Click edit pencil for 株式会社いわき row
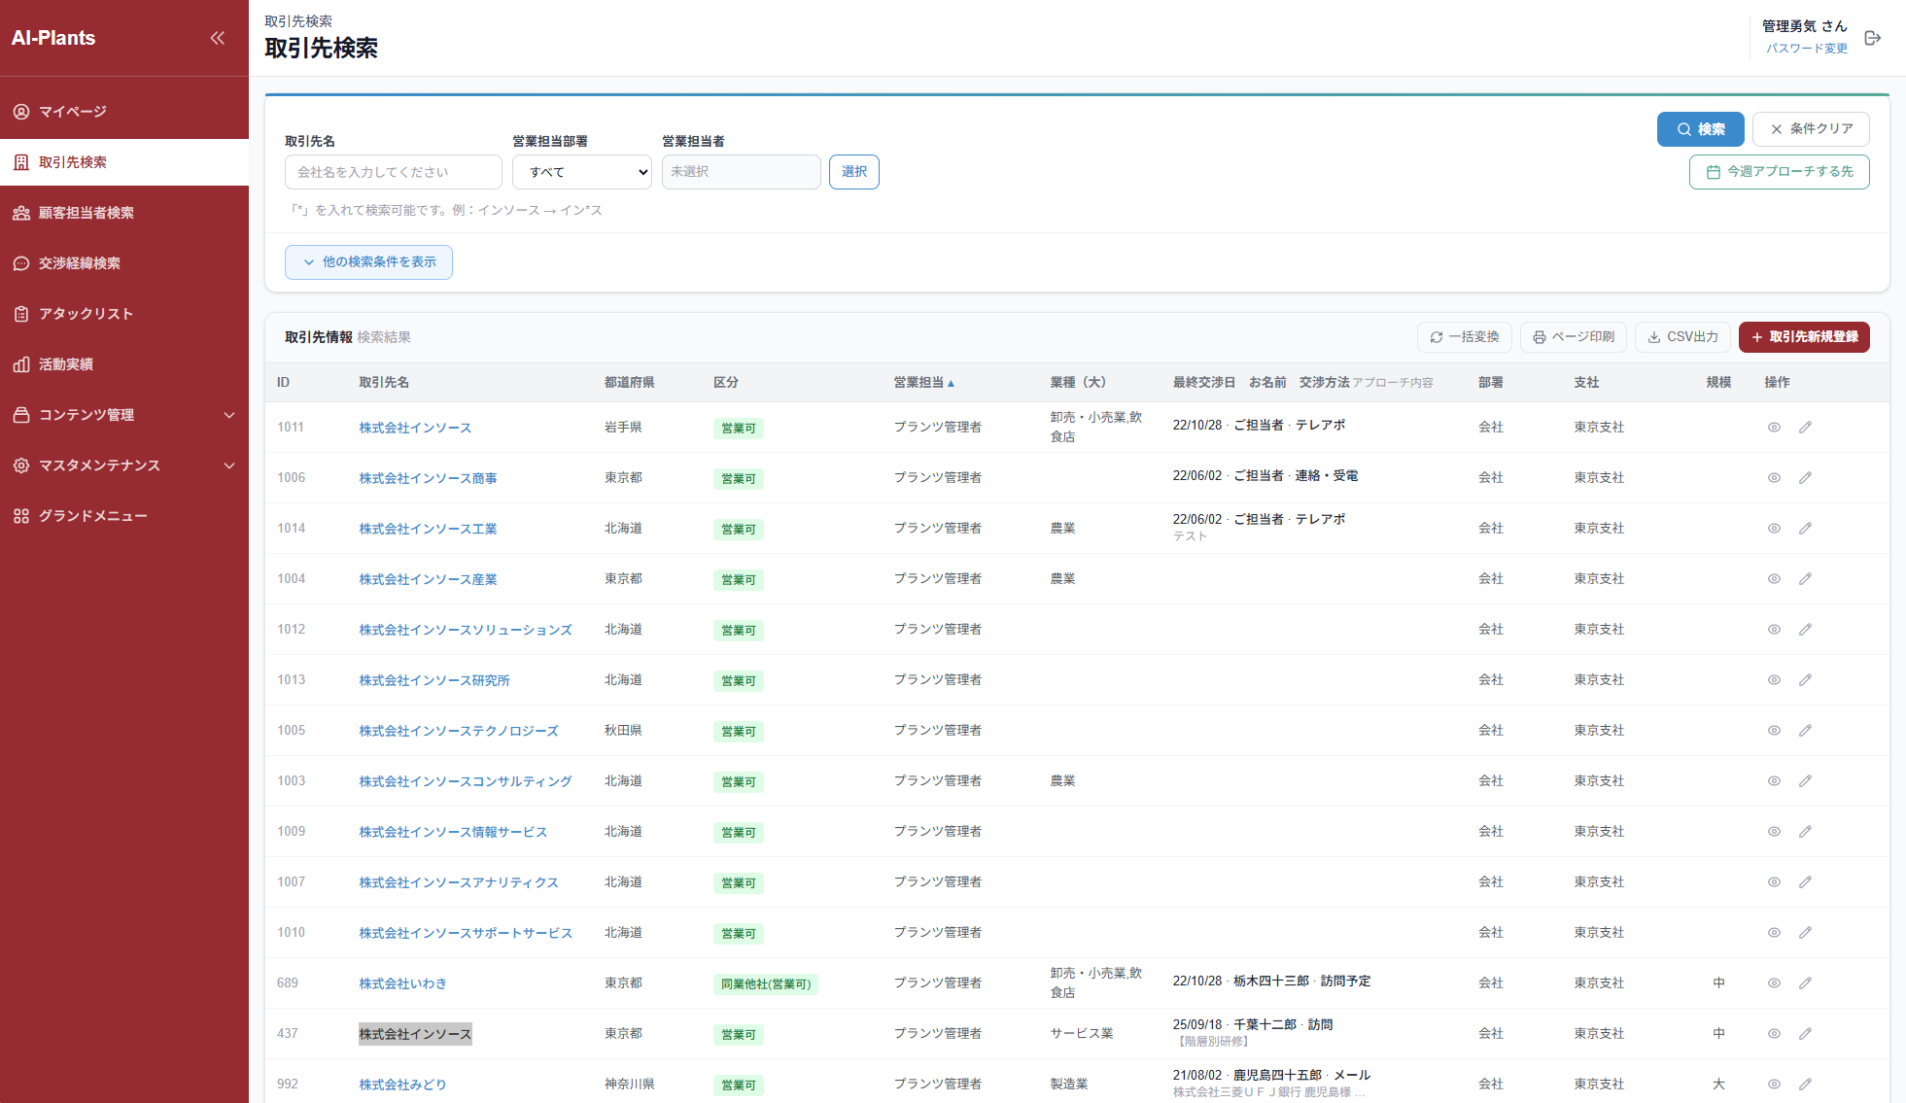The height and width of the screenshot is (1103, 1906). 1805,983
